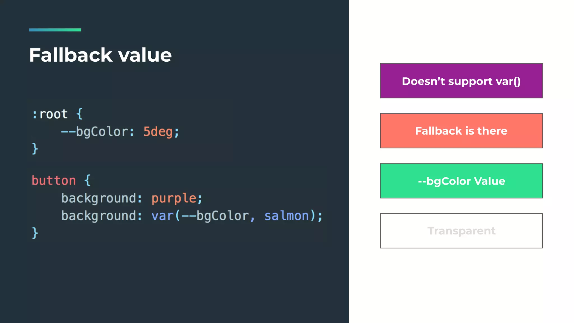Click the "background" property on the var() line
This screenshot has width=574, height=323.
(99, 216)
